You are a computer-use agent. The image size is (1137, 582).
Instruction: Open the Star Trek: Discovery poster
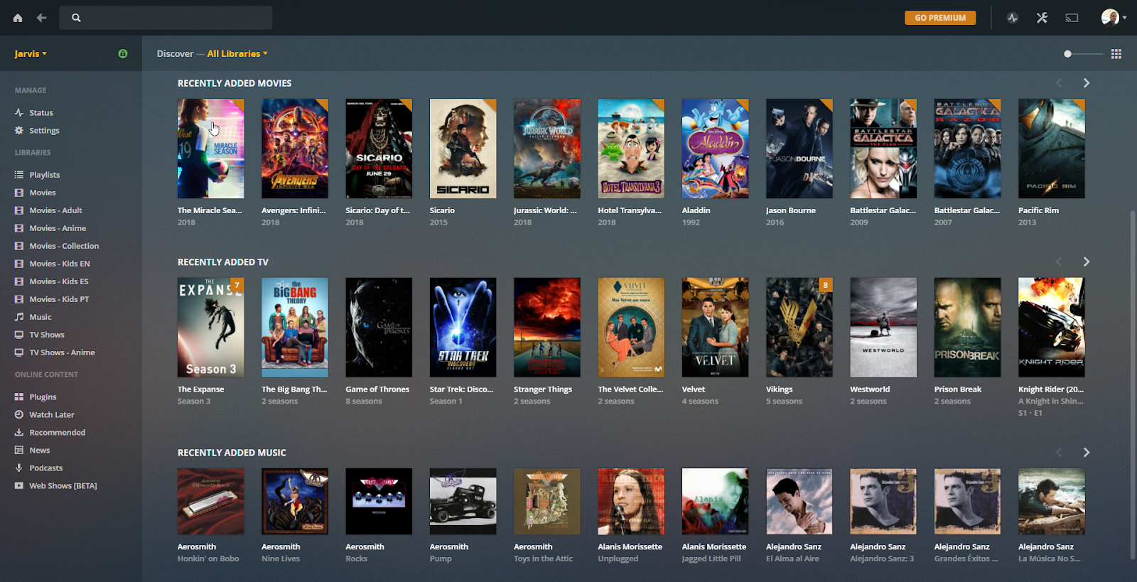coord(463,328)
